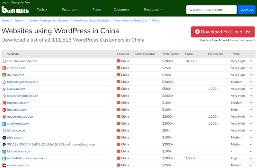Open the Features dropdown menu
This screenshot has width=257, height=168.
70,10
